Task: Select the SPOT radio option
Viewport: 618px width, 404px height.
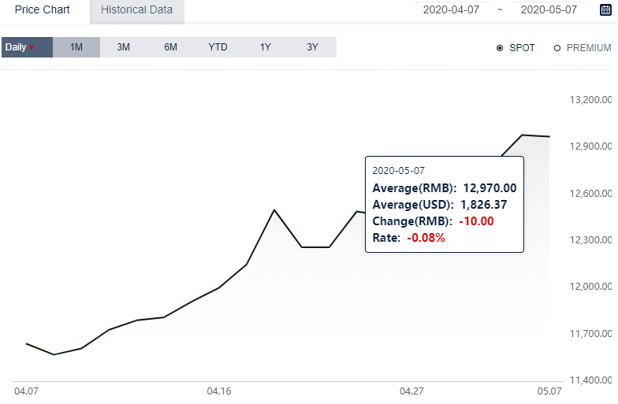Action: coord(500,48)
